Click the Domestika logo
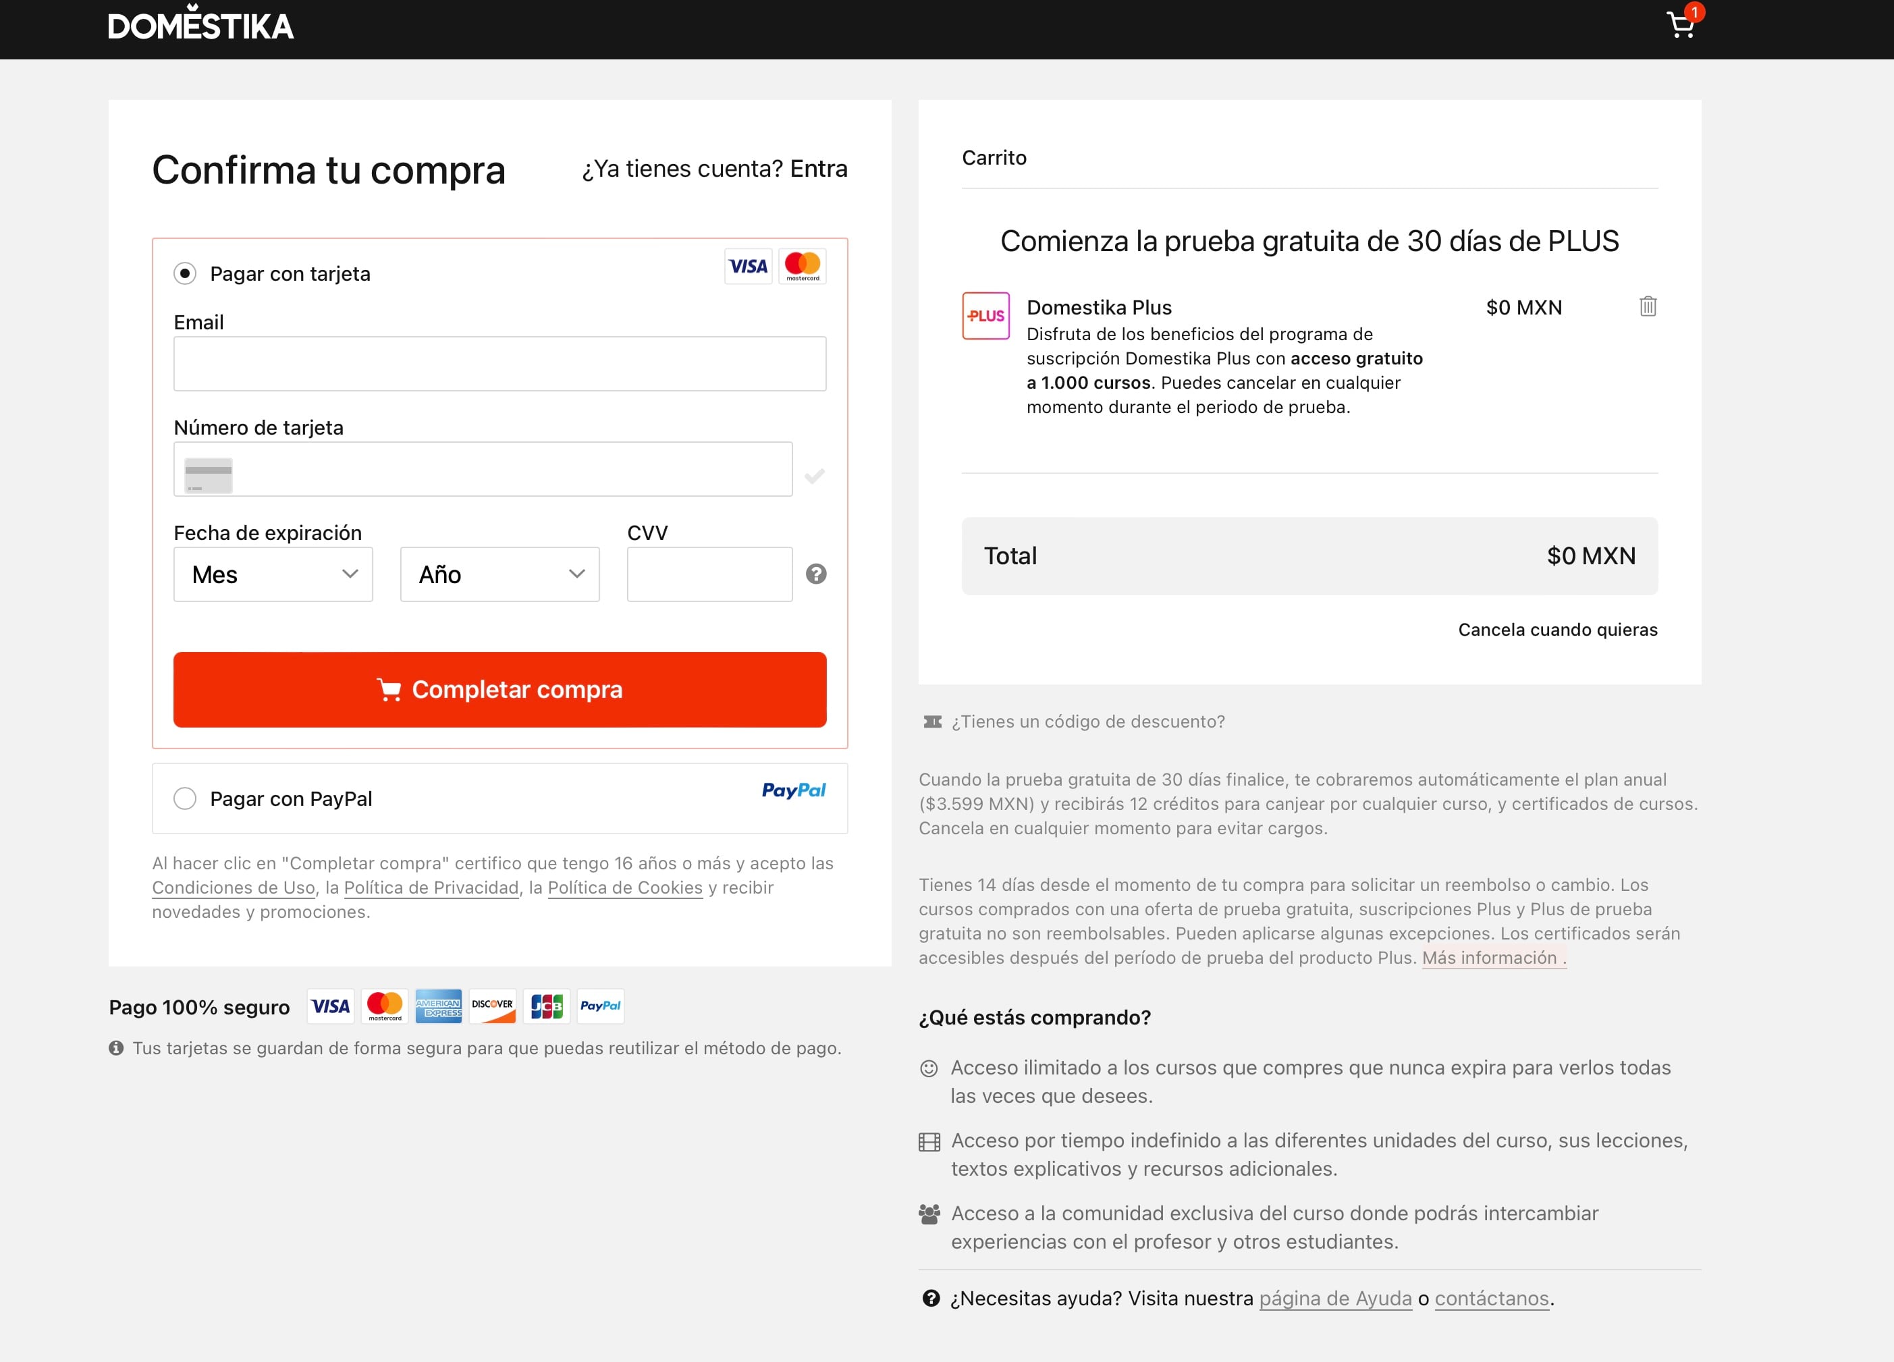This screenshot has width=1894, height=1362. tap(200, 25)
